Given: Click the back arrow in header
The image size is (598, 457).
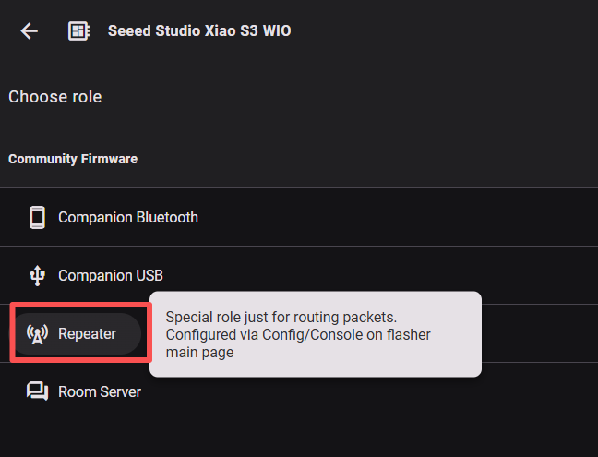Looking at the screenshot, I should coord(30,30).
